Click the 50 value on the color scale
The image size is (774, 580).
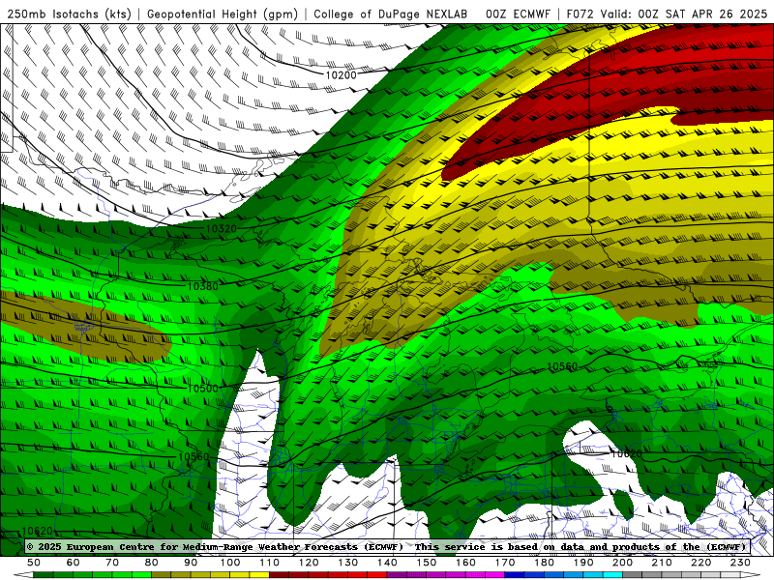[34, 563]
